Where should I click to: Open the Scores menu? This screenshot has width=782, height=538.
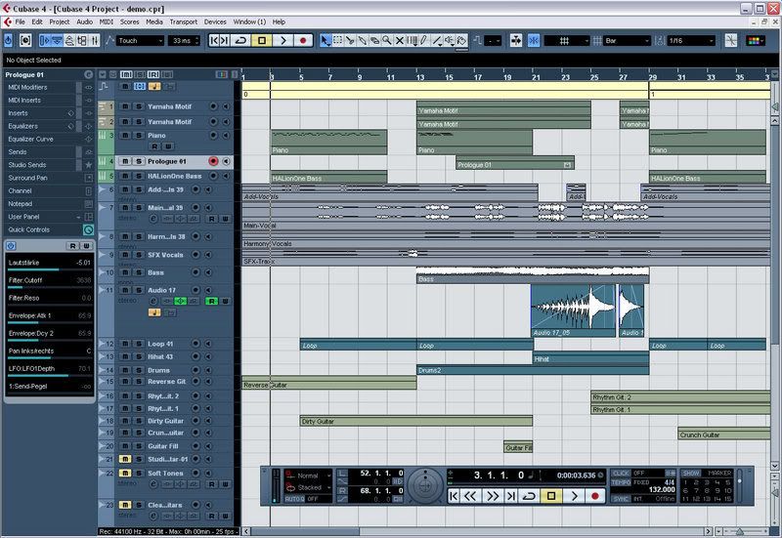click(130, 21)
